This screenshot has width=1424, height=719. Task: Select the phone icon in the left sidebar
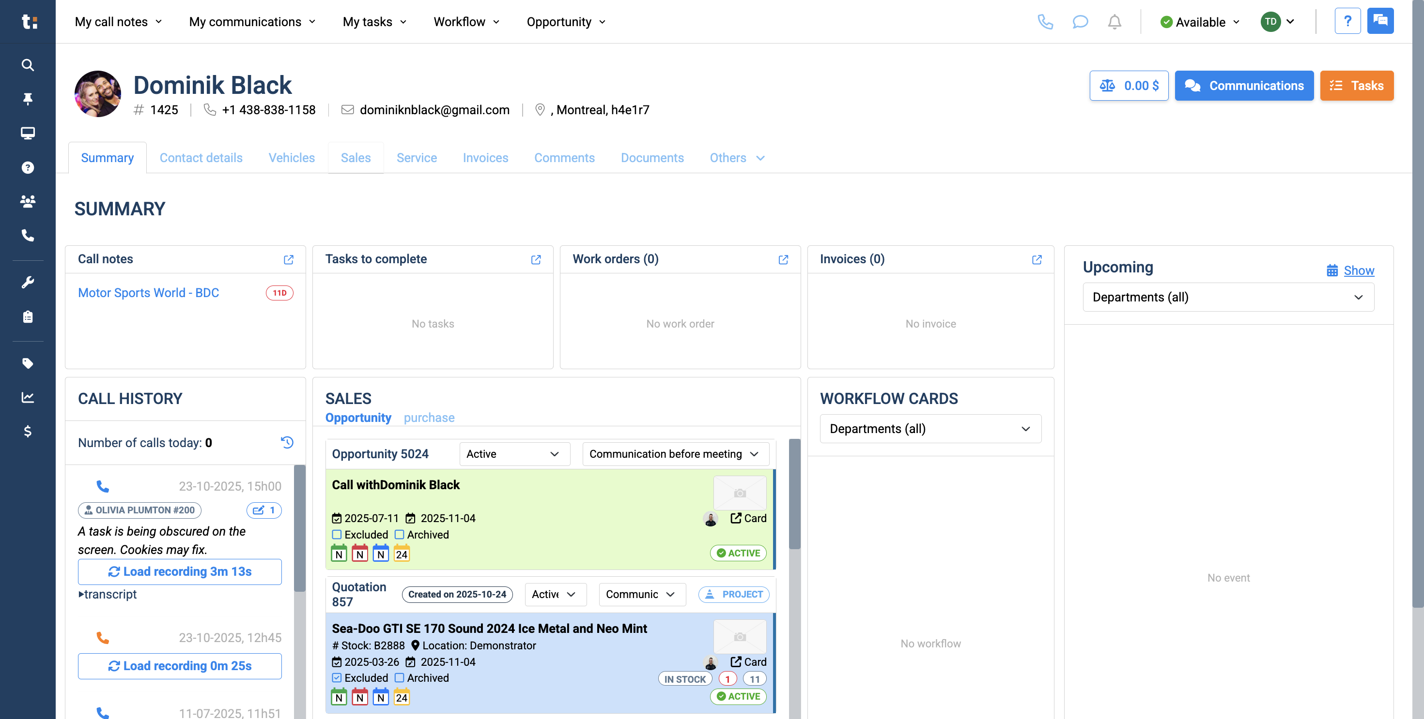[x=28, y=235]
